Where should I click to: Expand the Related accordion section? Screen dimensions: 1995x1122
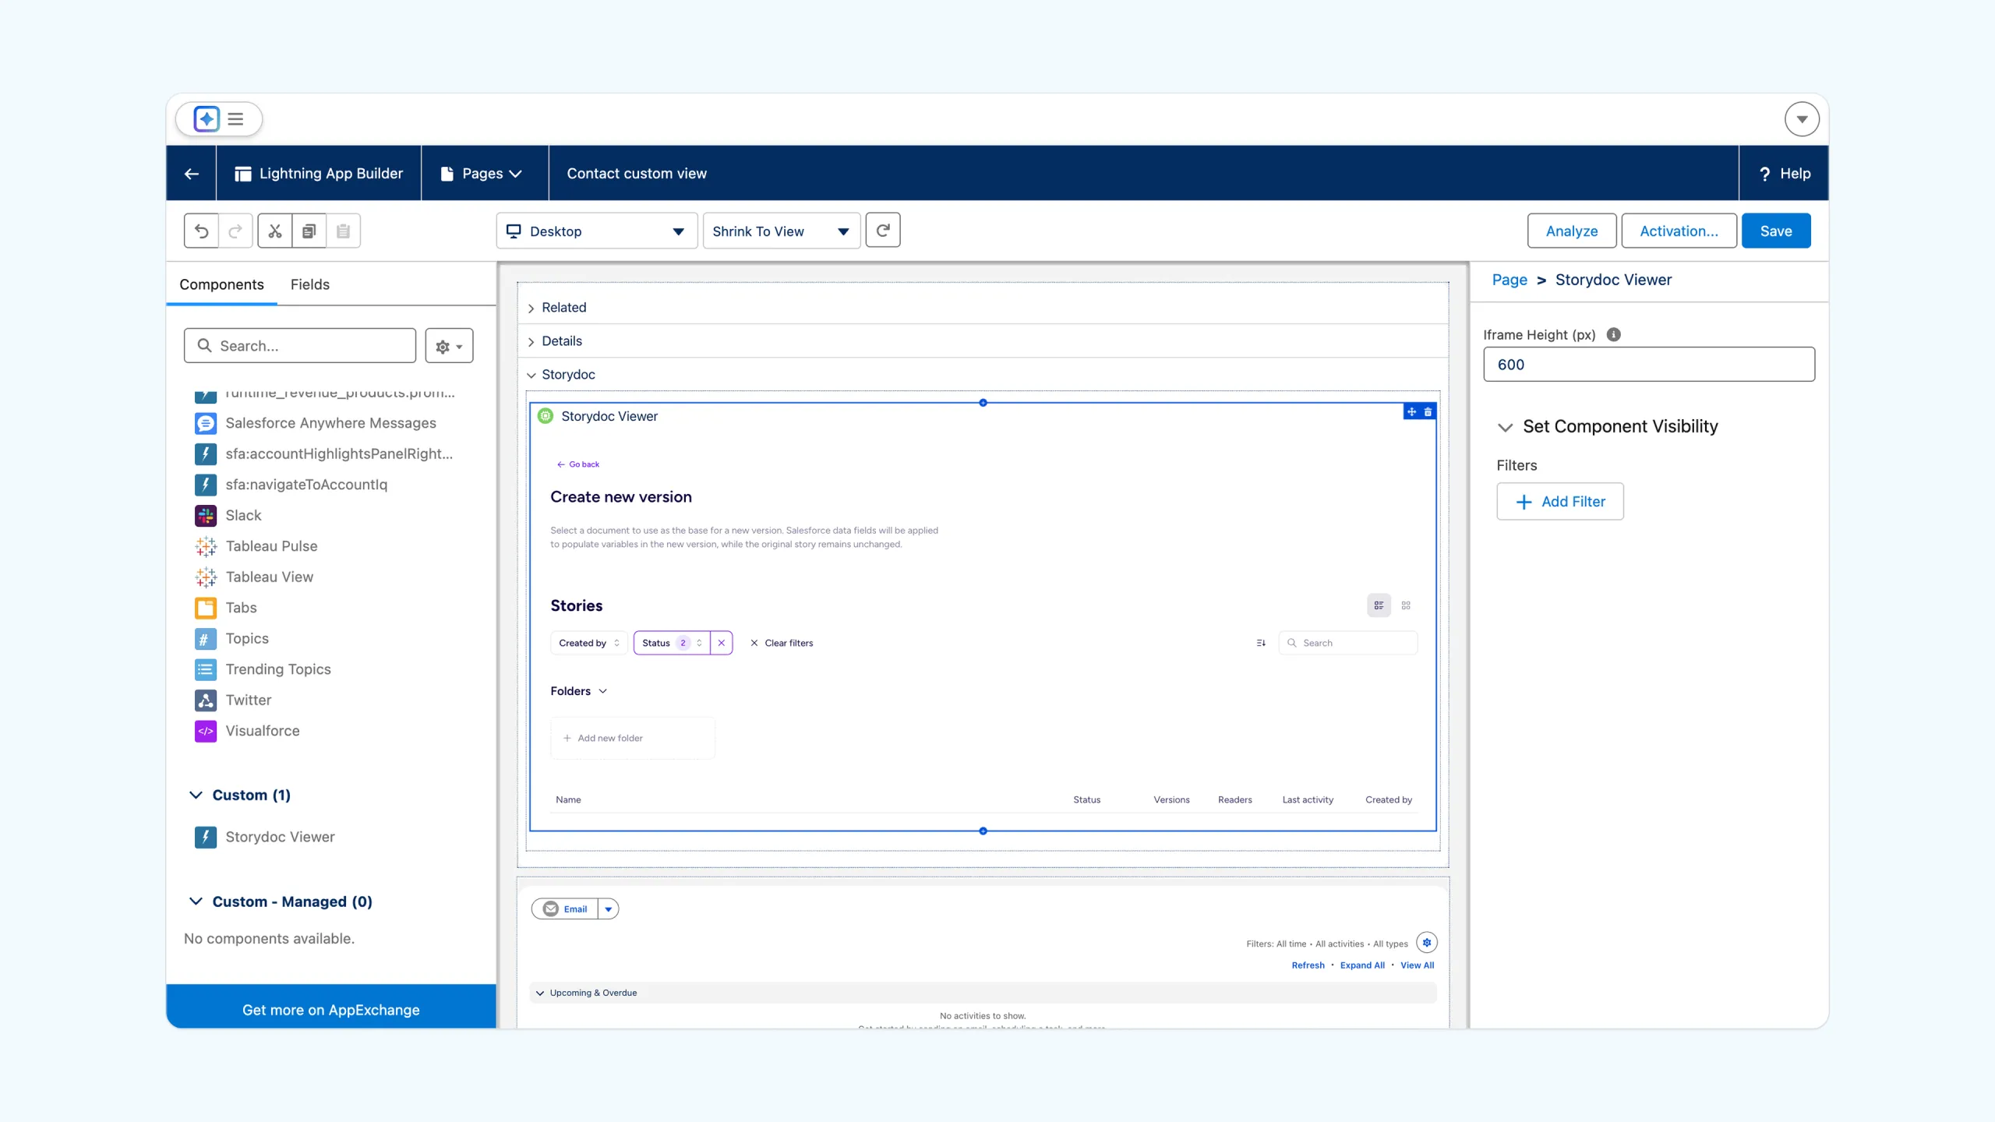531,309
